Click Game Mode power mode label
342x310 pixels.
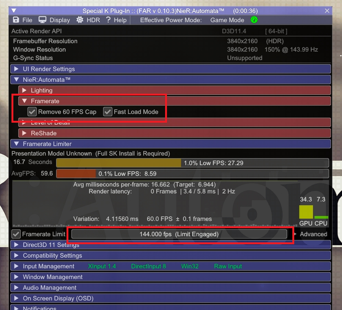coord(227,20)
